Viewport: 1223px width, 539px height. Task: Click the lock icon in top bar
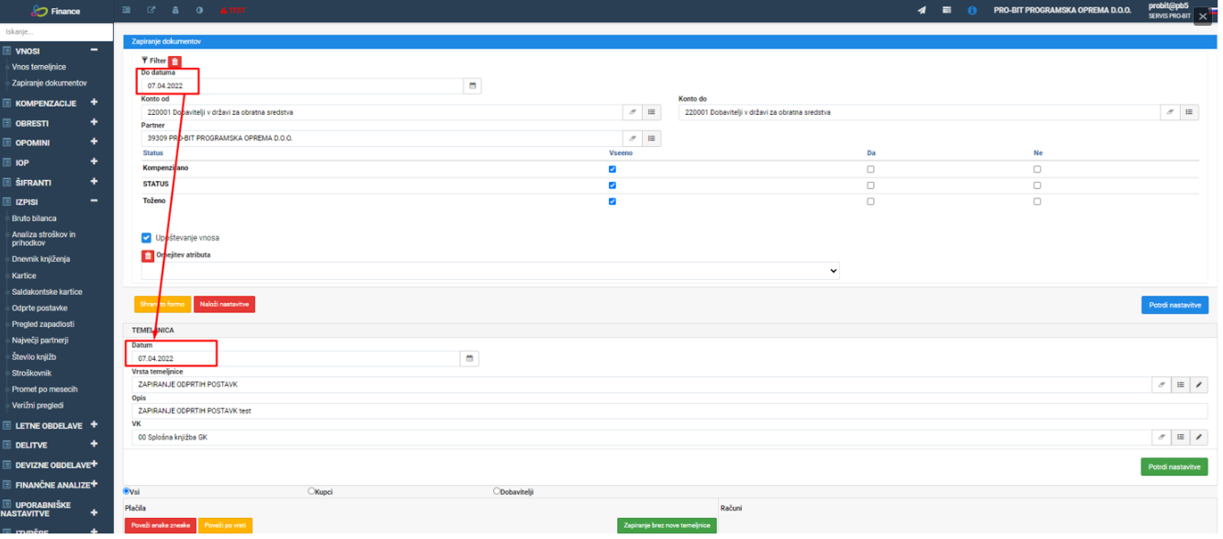point(175,10)
